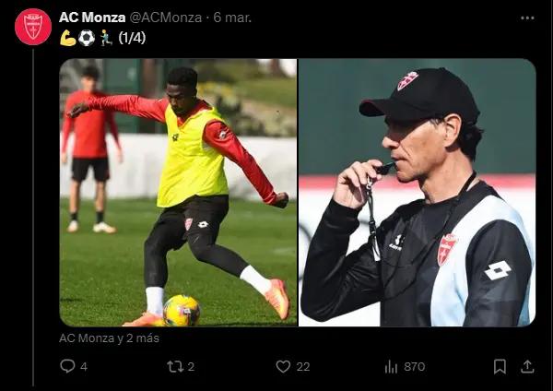
Task: Click the 870 views count
Action: pos(415,367)
